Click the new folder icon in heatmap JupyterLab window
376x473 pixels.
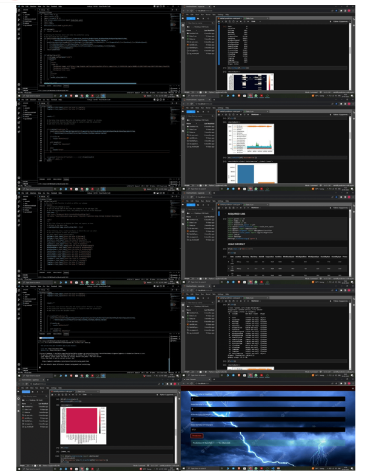pos(33,392)
